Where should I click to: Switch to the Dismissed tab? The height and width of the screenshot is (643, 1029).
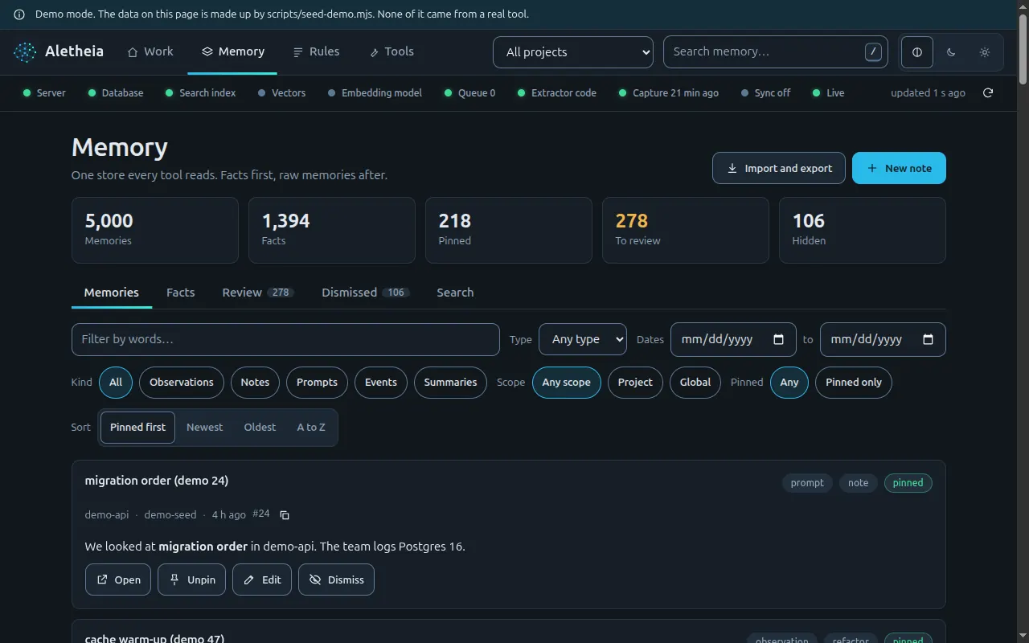coord(366,293)
